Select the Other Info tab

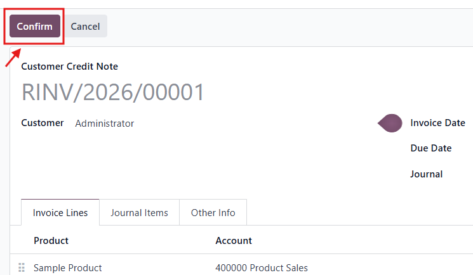point(213,213)
